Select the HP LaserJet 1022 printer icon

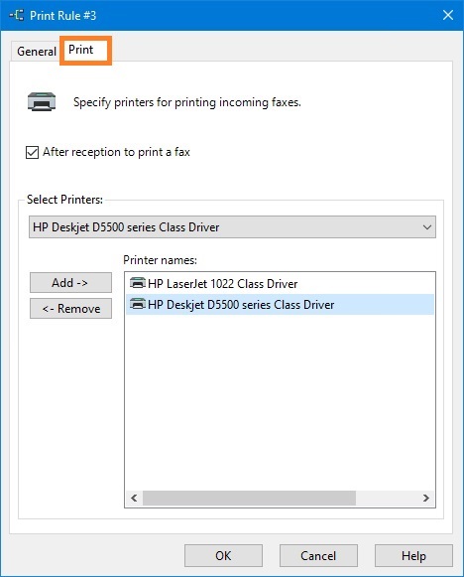pyautogui.click(x=138, y=283)
